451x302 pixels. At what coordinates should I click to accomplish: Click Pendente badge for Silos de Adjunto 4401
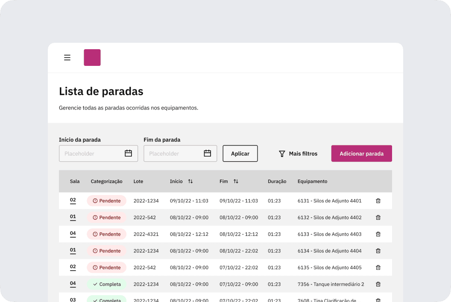(x=107, y=201)
